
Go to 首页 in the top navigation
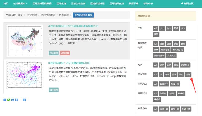click(6, 4)
